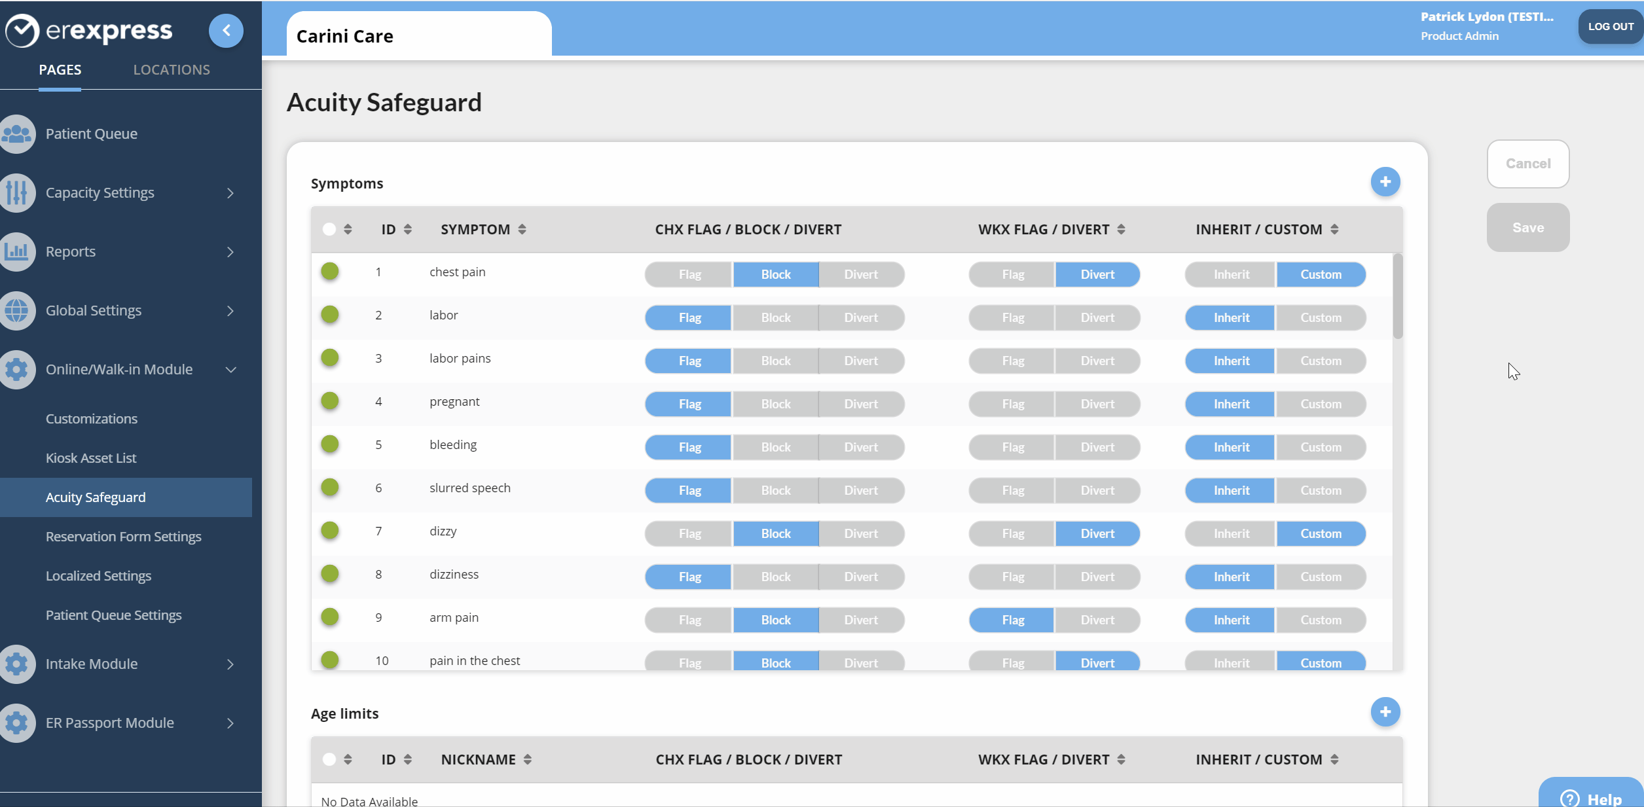Click the Capacity Settings sliders icon
The height and width of the screenshot is (807, 1644).
17,193
